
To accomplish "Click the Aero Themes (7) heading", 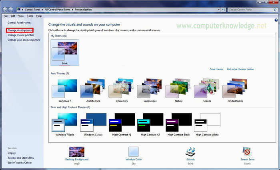I will coord(60,73).
